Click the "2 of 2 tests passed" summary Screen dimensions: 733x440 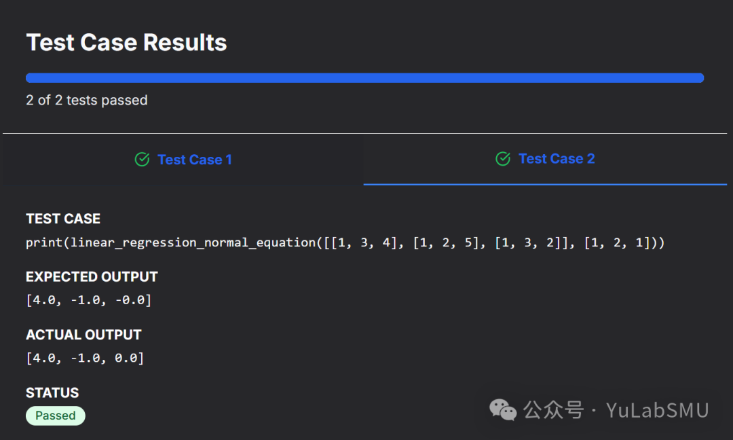coord(87,100)
